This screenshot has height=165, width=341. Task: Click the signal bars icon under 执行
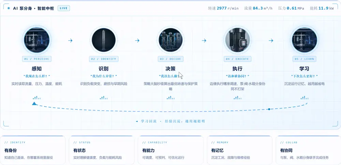click(x=237, y=98)
